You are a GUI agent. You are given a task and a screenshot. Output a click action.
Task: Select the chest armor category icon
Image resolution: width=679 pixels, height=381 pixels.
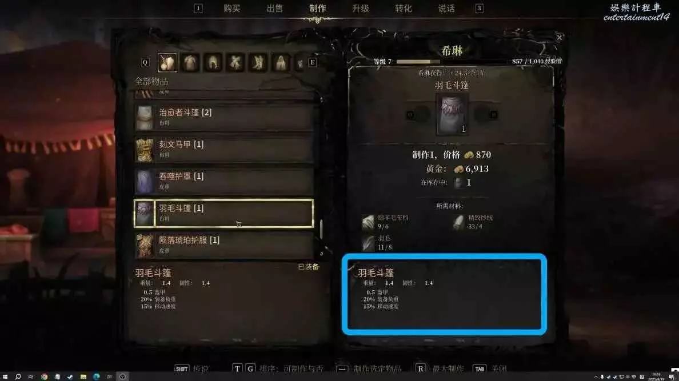tap(190, 63)
